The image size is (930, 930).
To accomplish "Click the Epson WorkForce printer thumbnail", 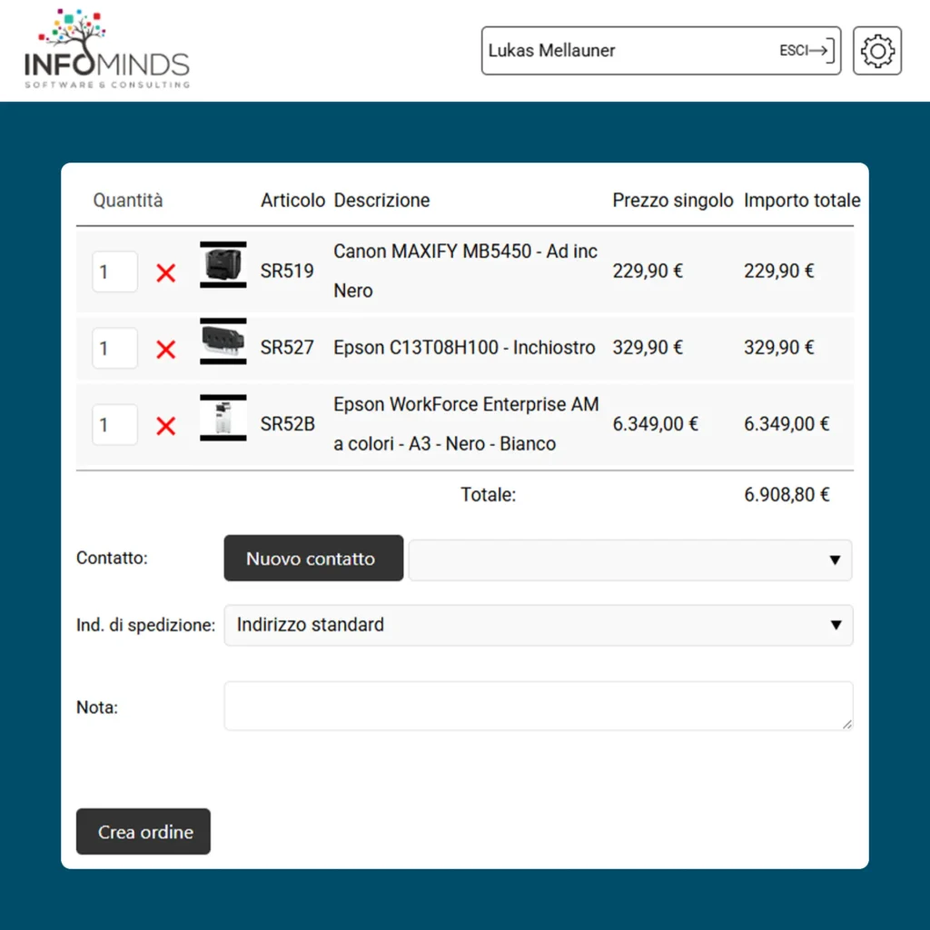I will point(223,418).
